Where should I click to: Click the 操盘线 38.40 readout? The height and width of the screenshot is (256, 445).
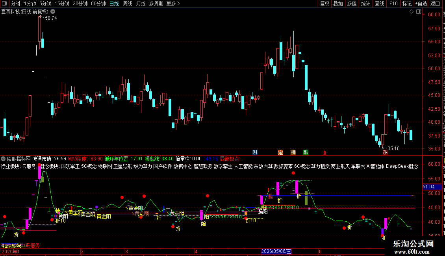coord(159,159)
